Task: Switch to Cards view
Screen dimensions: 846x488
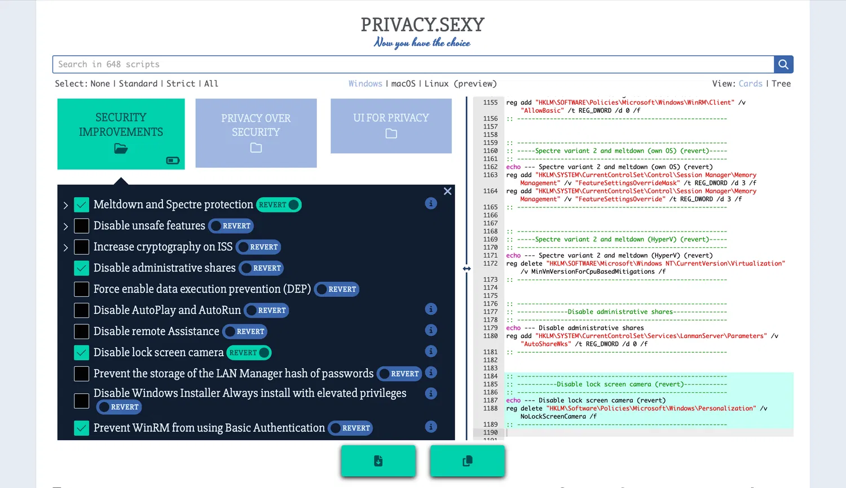Action: pyautogui.click(x=750, y=83)
